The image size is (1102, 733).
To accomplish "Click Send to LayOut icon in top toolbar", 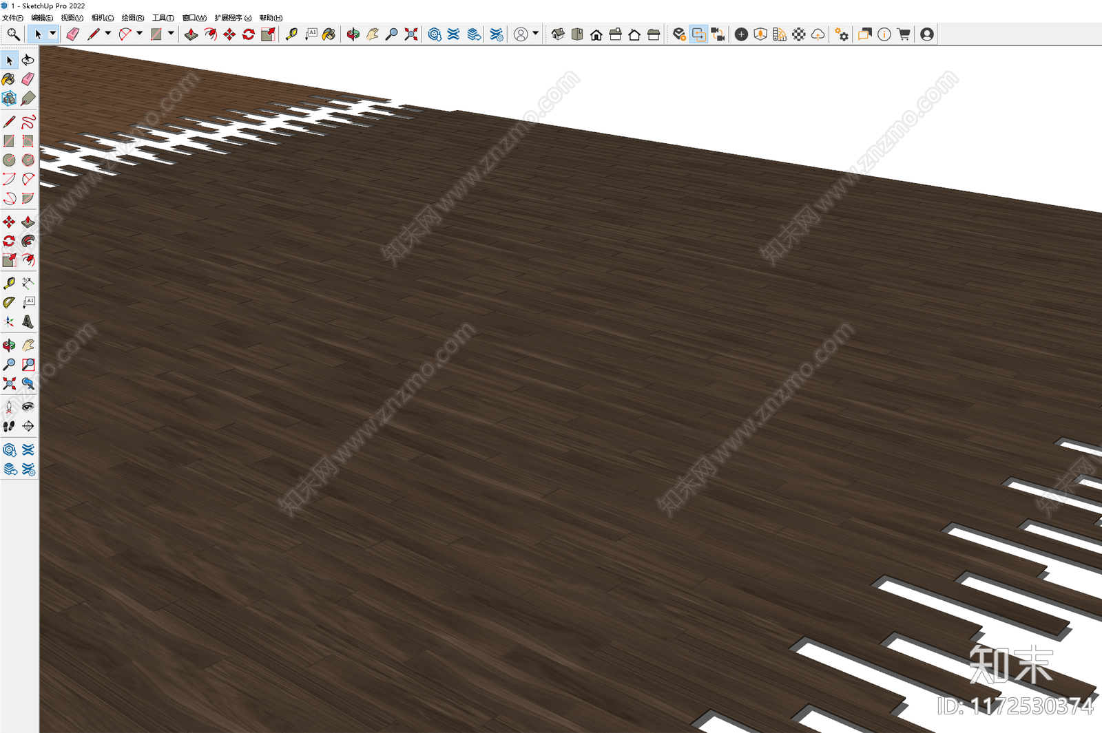I will [x=474, y=34].
